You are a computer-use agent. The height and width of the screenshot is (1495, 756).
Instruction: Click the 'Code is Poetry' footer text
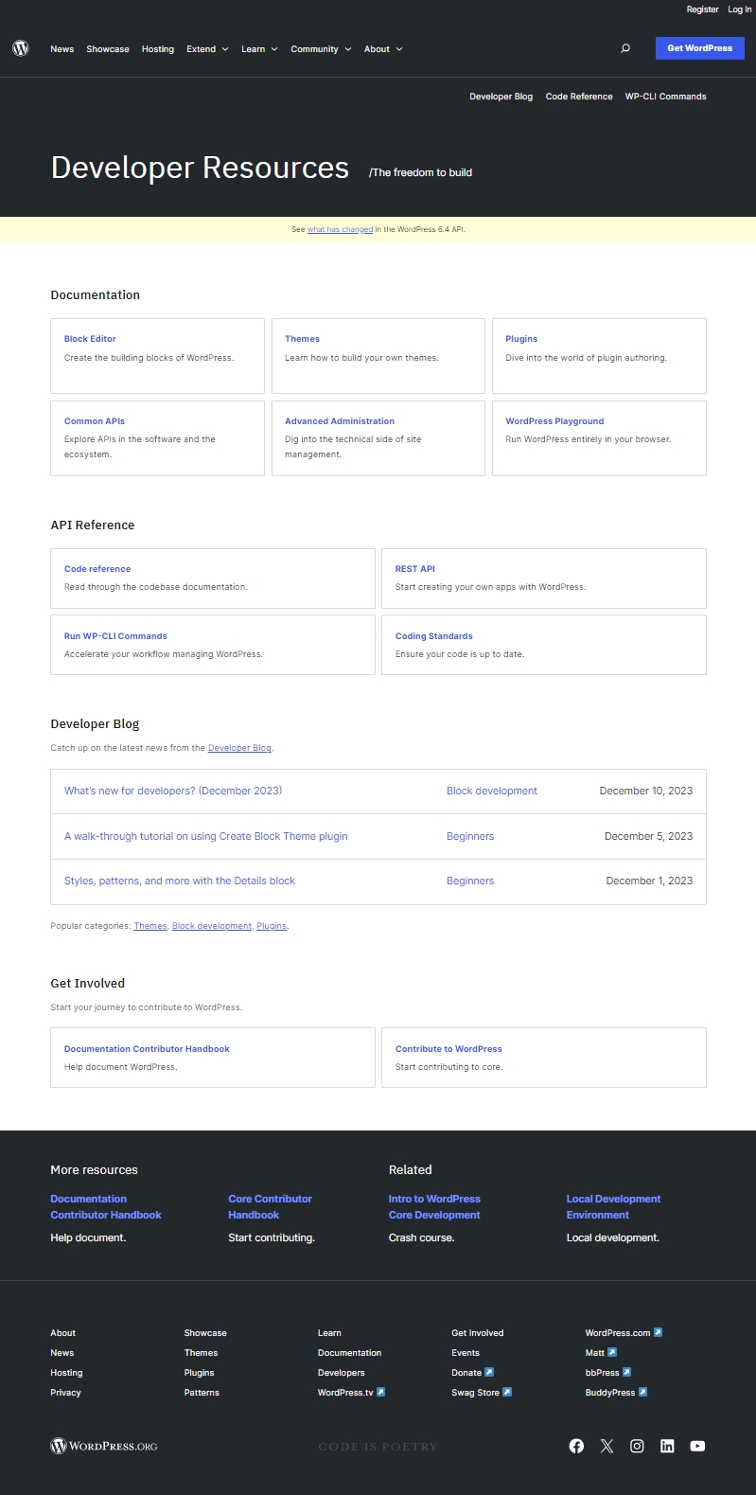pyautogui.click(x=378, y=1447)
